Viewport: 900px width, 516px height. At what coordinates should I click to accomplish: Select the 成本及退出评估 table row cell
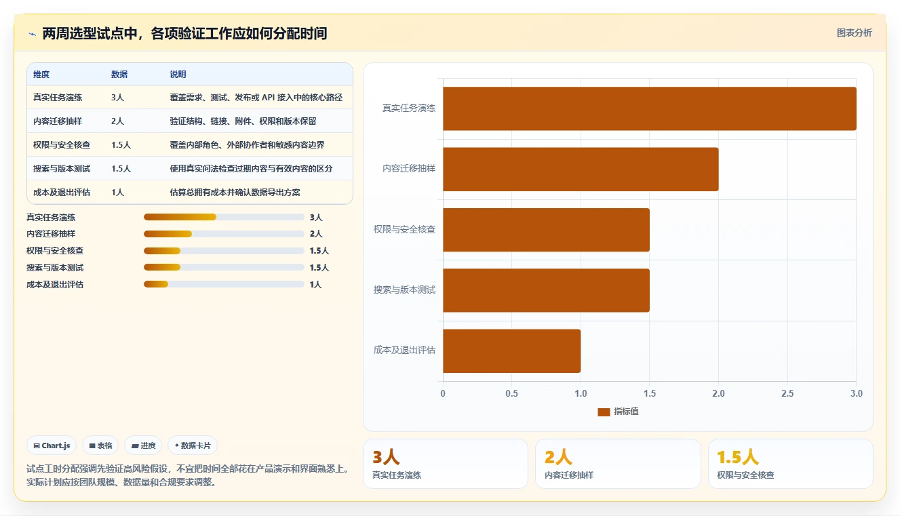(62, 192)
